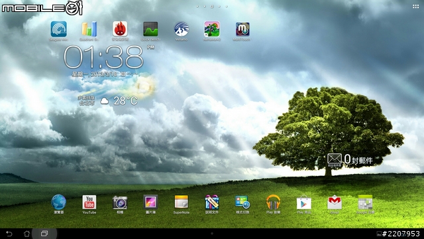Open the gift-box help documents app

coord(212,202)
